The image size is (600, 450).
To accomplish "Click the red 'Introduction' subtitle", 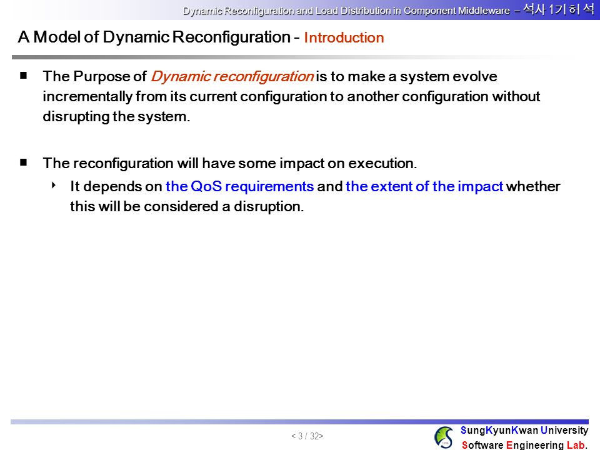I will [x=344, y=37].
